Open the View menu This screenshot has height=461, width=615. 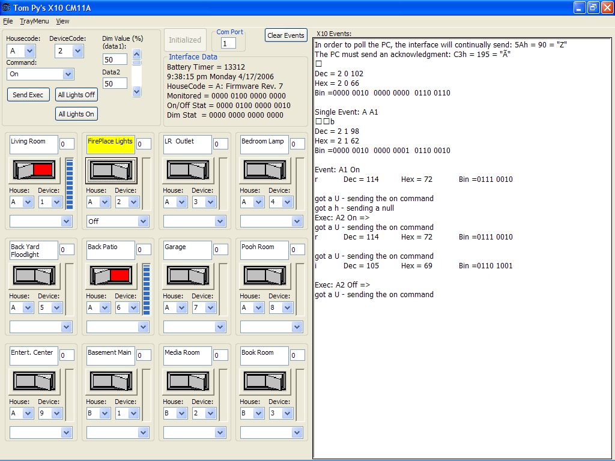point(62,21)
